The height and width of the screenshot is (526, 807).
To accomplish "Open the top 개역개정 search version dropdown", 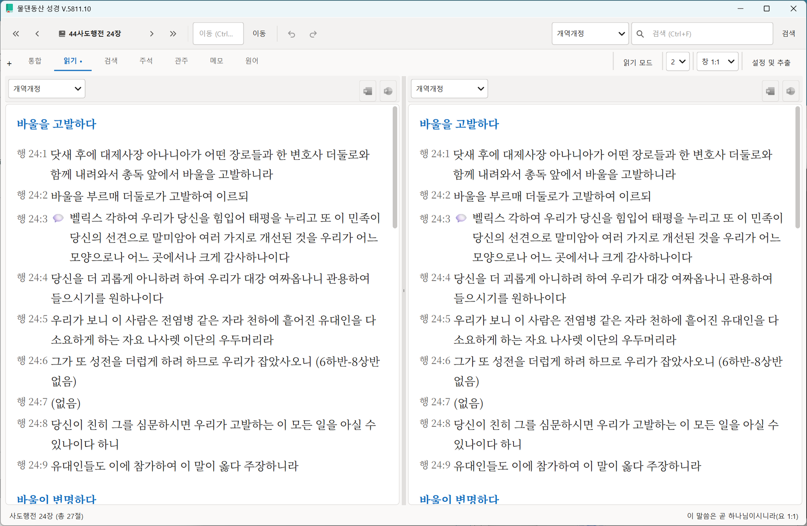I will click(x=590, y=34).
